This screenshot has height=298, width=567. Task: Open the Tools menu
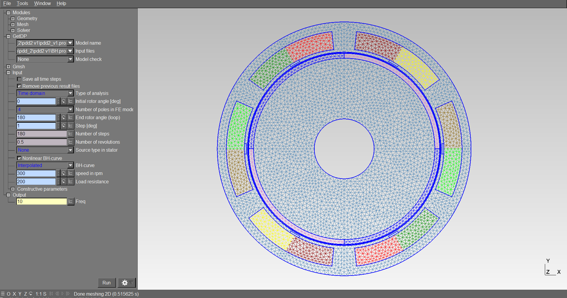click(x=22, y=3)
